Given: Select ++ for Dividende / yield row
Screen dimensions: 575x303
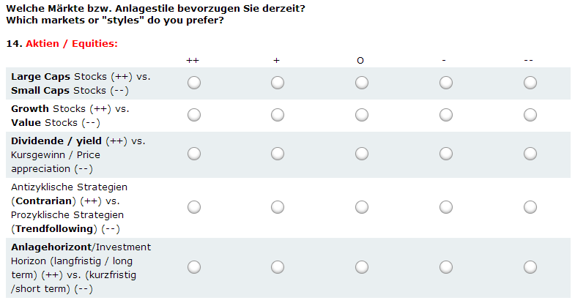Looking at the screenshot, I should [194, 154].
